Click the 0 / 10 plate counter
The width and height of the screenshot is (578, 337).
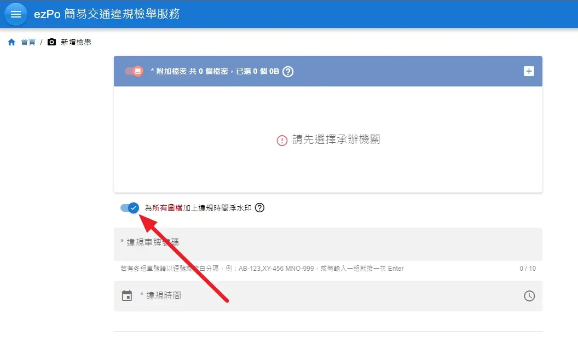(x=528, y=269)
